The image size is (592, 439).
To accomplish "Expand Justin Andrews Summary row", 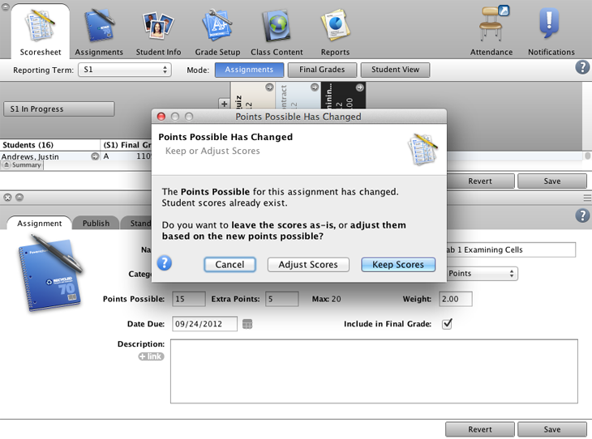I will pos(22,165).
